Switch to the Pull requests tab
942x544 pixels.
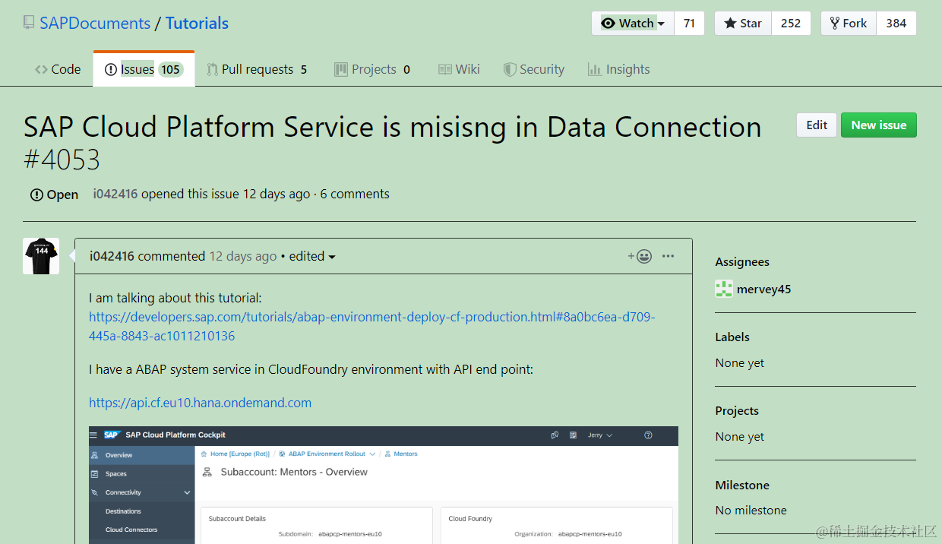tap(257, 69)
